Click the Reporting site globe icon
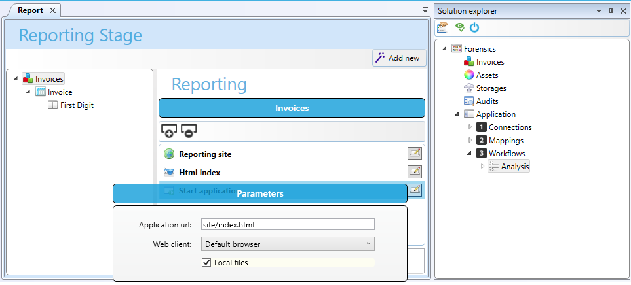 point(169,154)
